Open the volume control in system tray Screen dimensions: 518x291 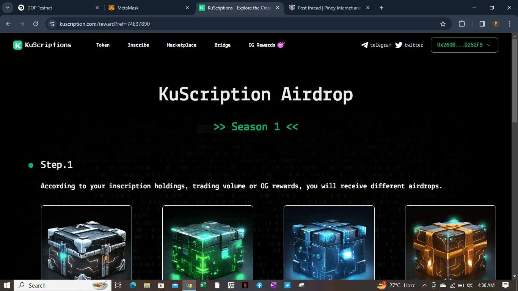click(x=470, y=285)
